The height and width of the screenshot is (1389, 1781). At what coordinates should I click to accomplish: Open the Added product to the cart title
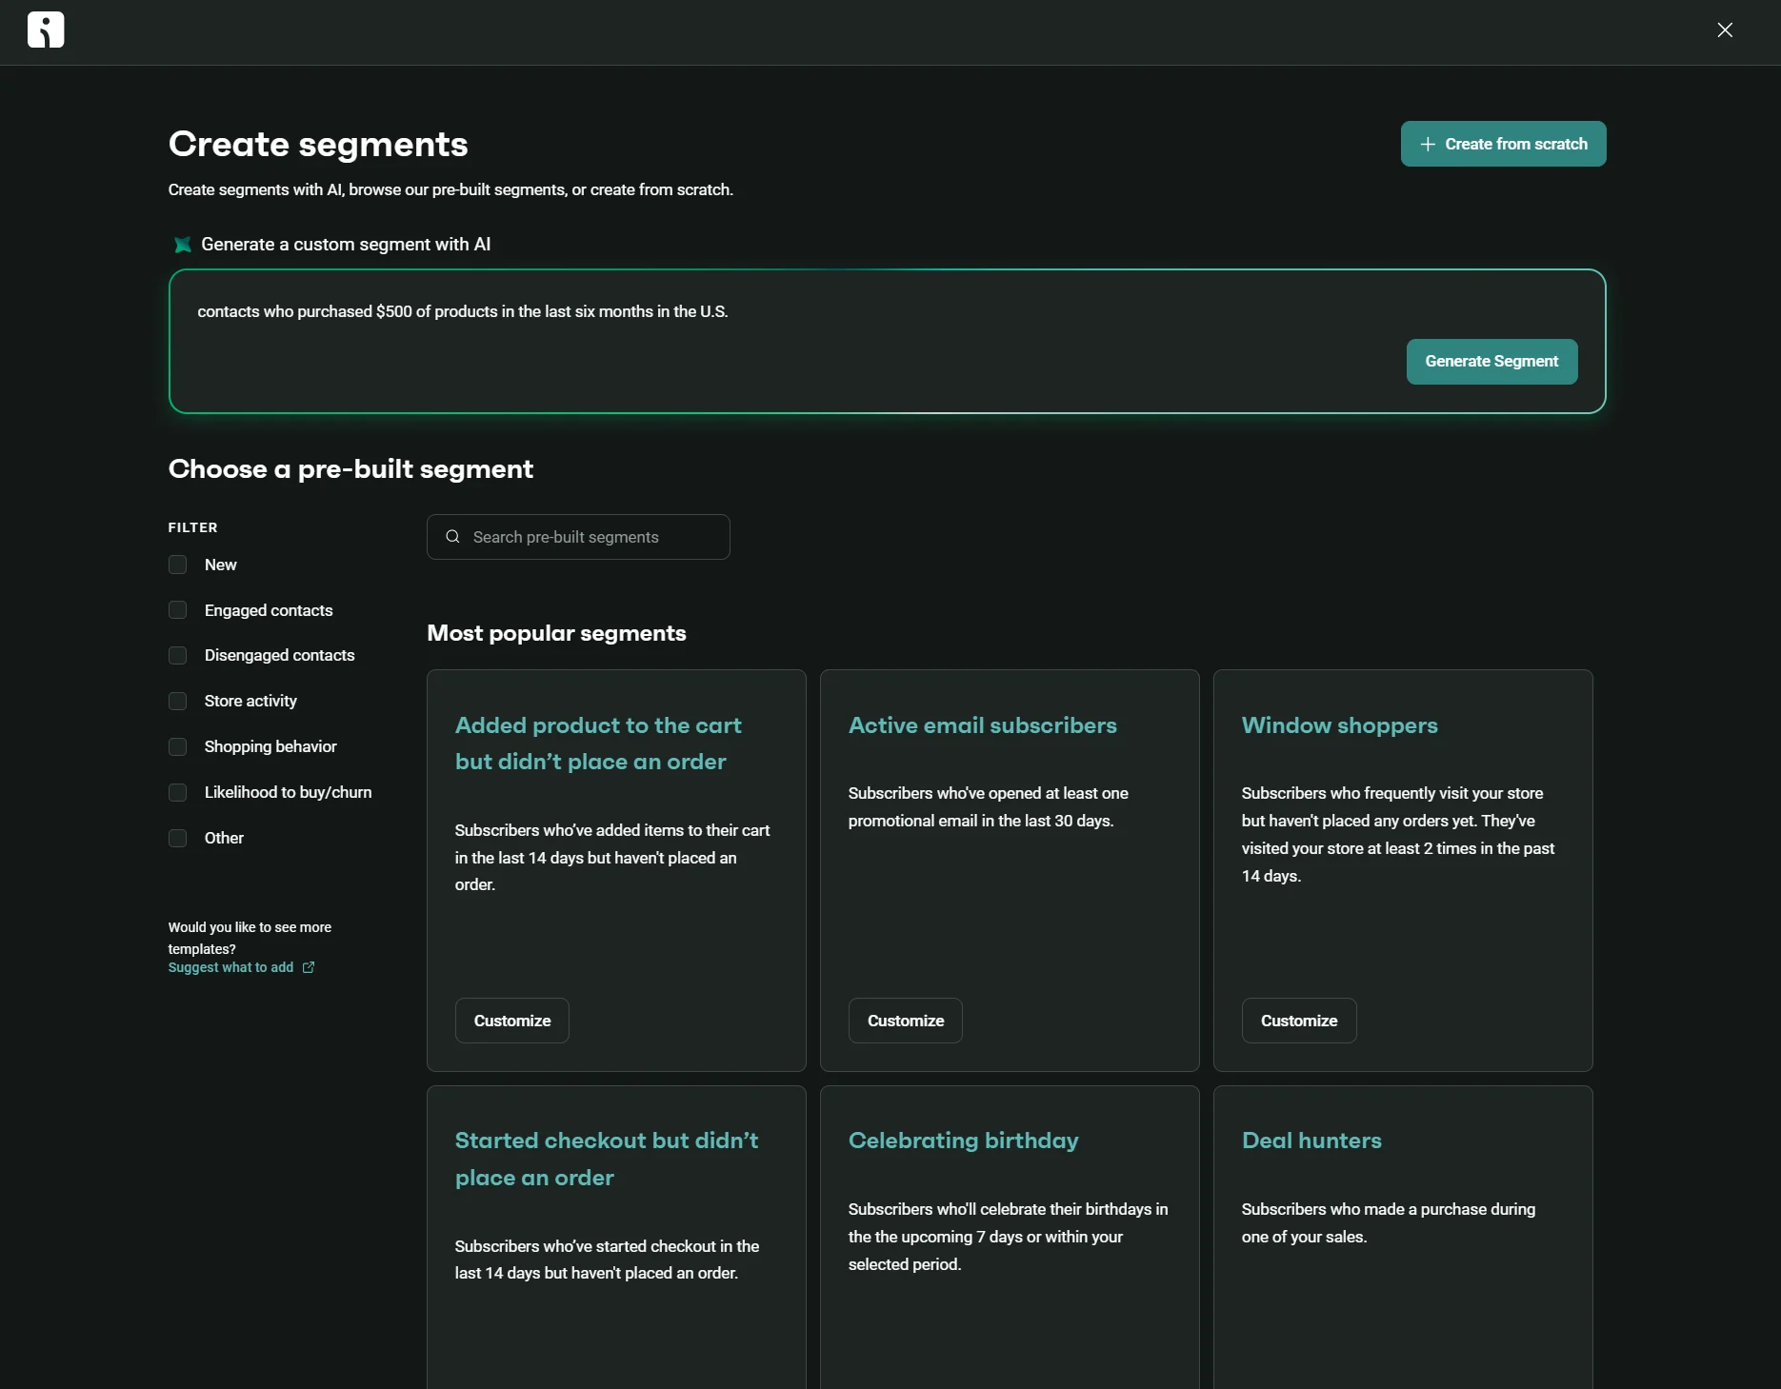598,744
